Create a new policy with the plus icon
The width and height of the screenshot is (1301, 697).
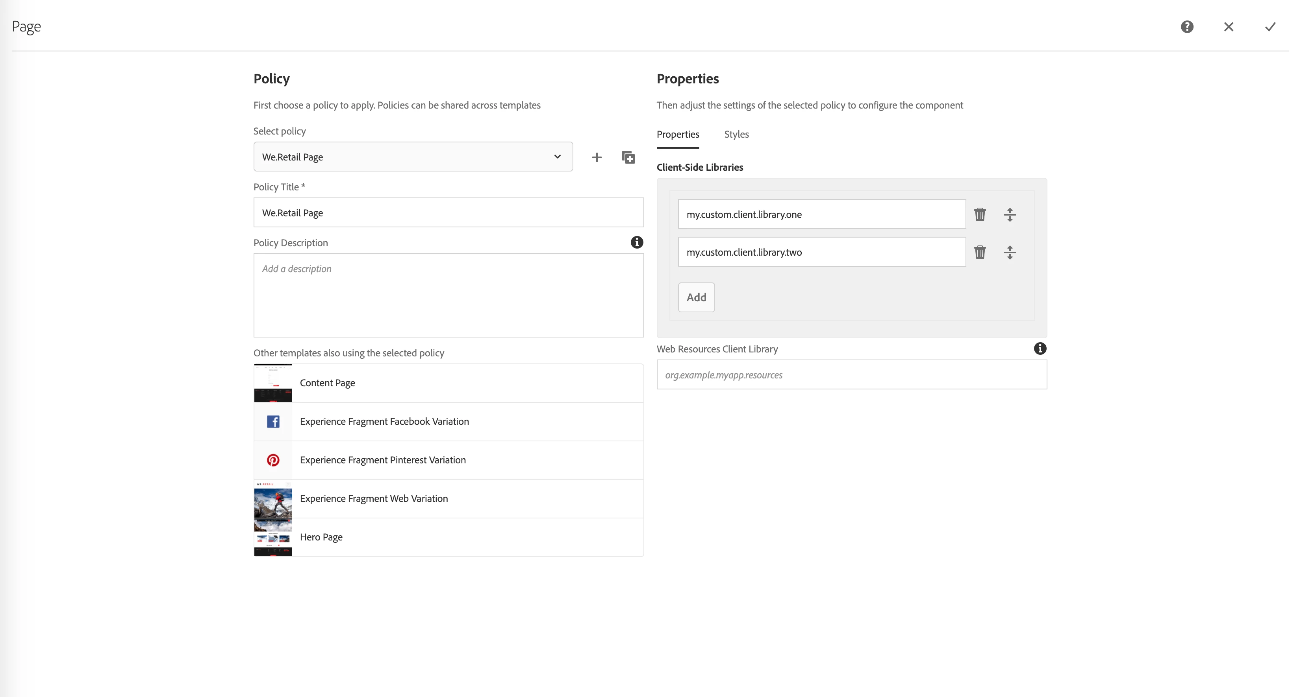pos(597,157)
